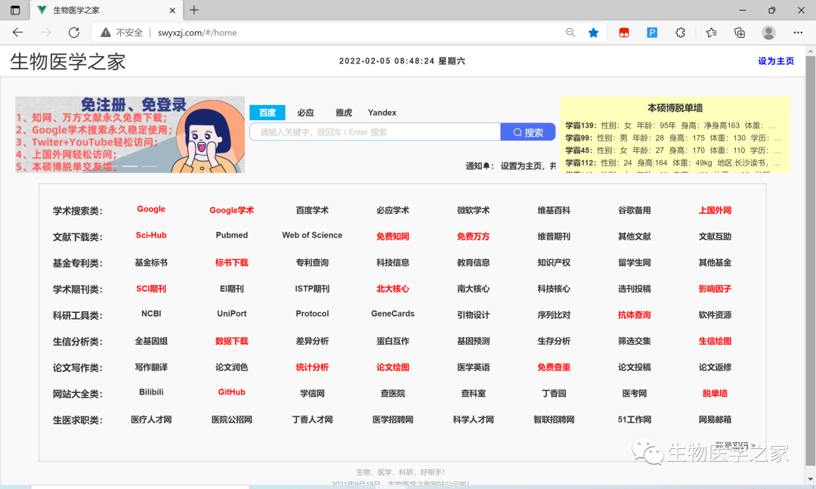Open the tab actions menu icon

(15, 10)
